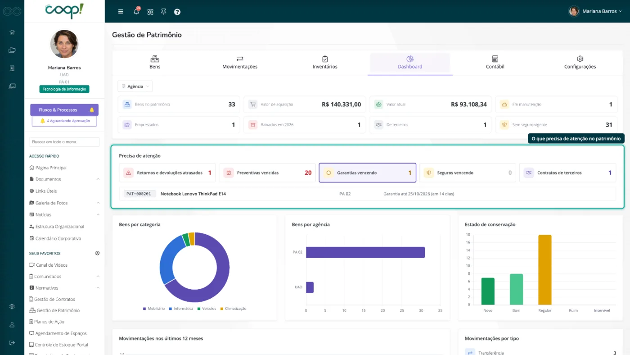Click the menu search input field
The image size is (630, 355).
tap(64, 142)
